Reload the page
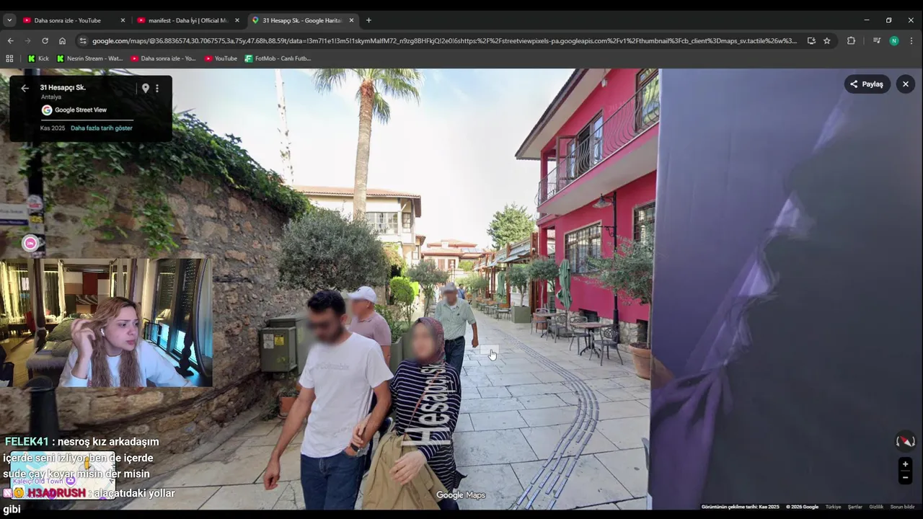 (45, 41)
